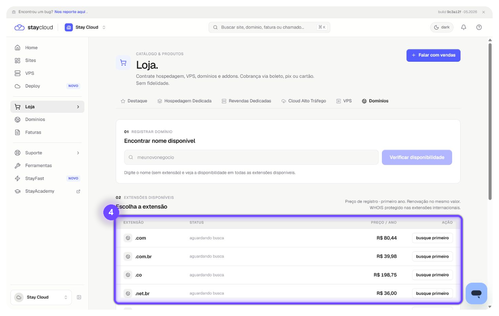The width and height of the screenshot is (499, 316).
Task: Click the Loja page cart icon
Action: click(x=123, y=63)
